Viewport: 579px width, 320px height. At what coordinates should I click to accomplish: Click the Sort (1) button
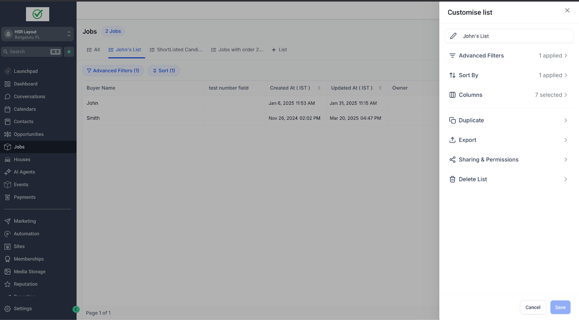pyautogui.click(x=164, y=71)
